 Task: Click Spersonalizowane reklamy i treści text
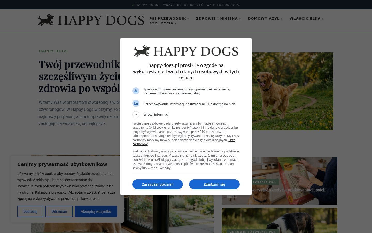[187, 91]
